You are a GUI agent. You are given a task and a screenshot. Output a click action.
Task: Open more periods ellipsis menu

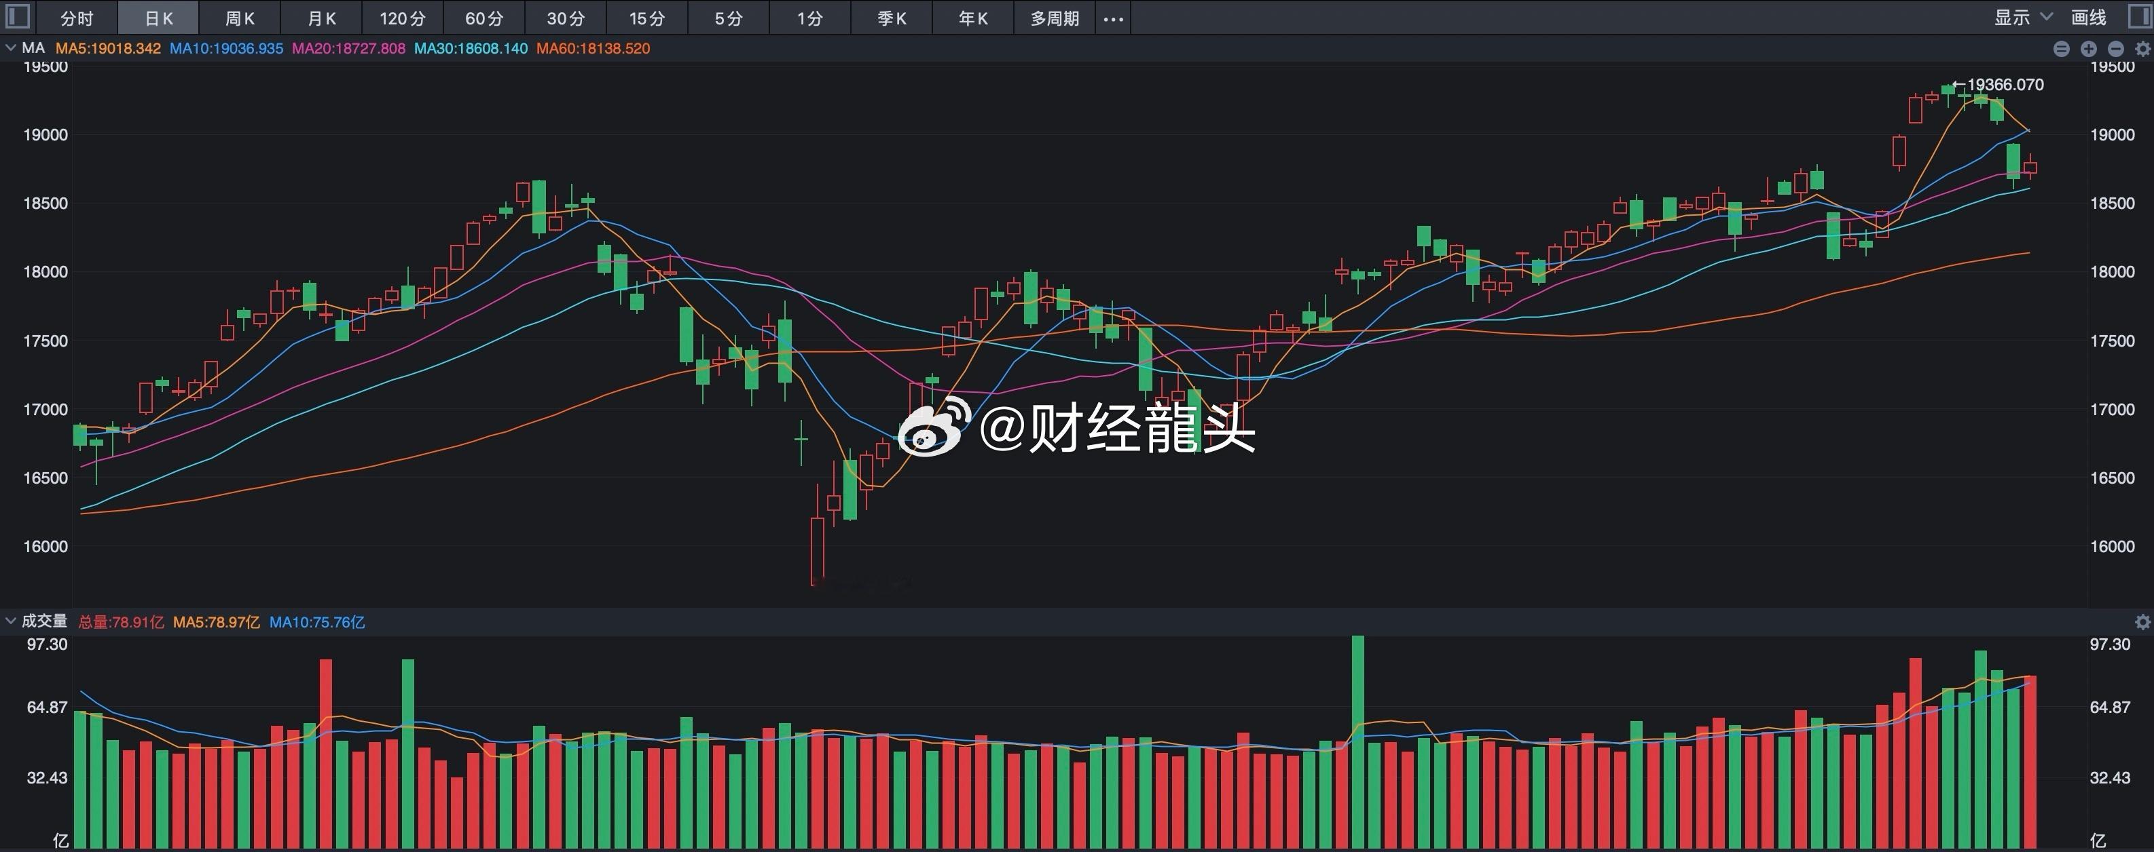tap(1113, 18)
